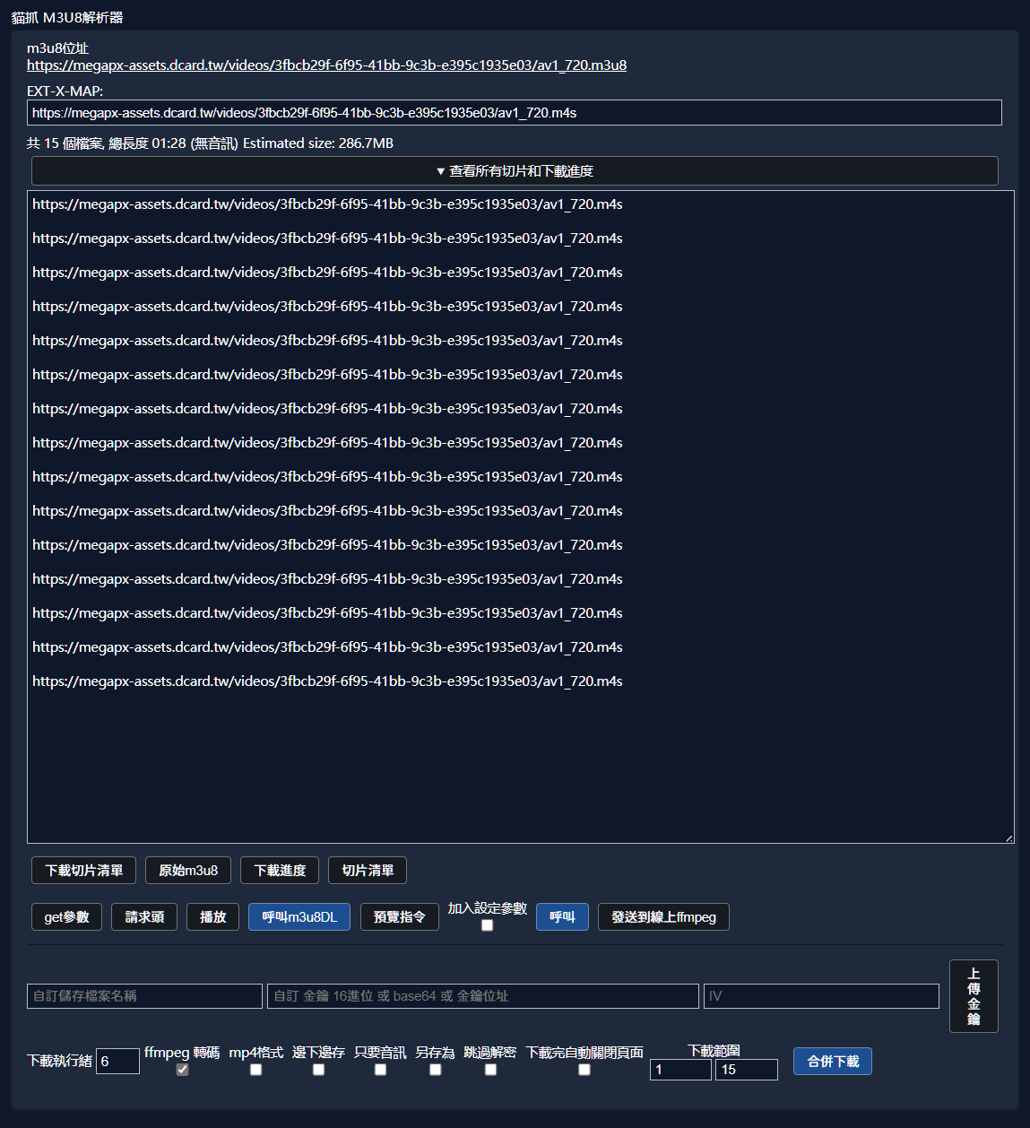Click the 發送到線上ffmpeg button
Screen dimensions: 1030x1128
tap(663, 916)
